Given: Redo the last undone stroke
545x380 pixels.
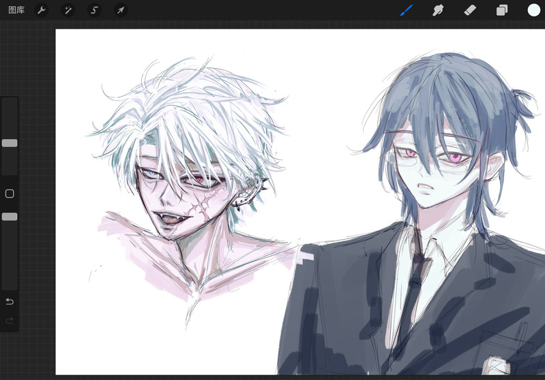Looking at the screenshot, I should pos(10,320).
